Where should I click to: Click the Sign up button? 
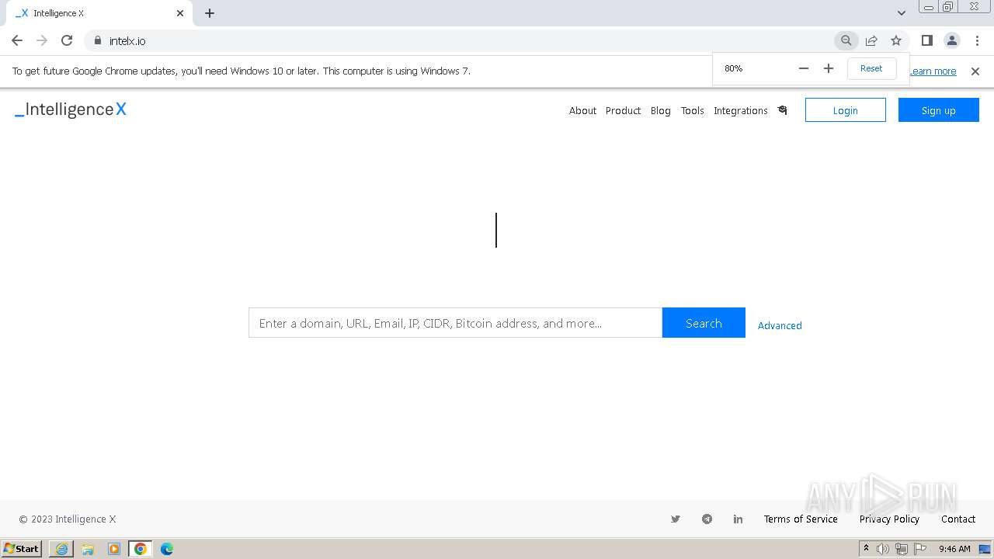939,110
